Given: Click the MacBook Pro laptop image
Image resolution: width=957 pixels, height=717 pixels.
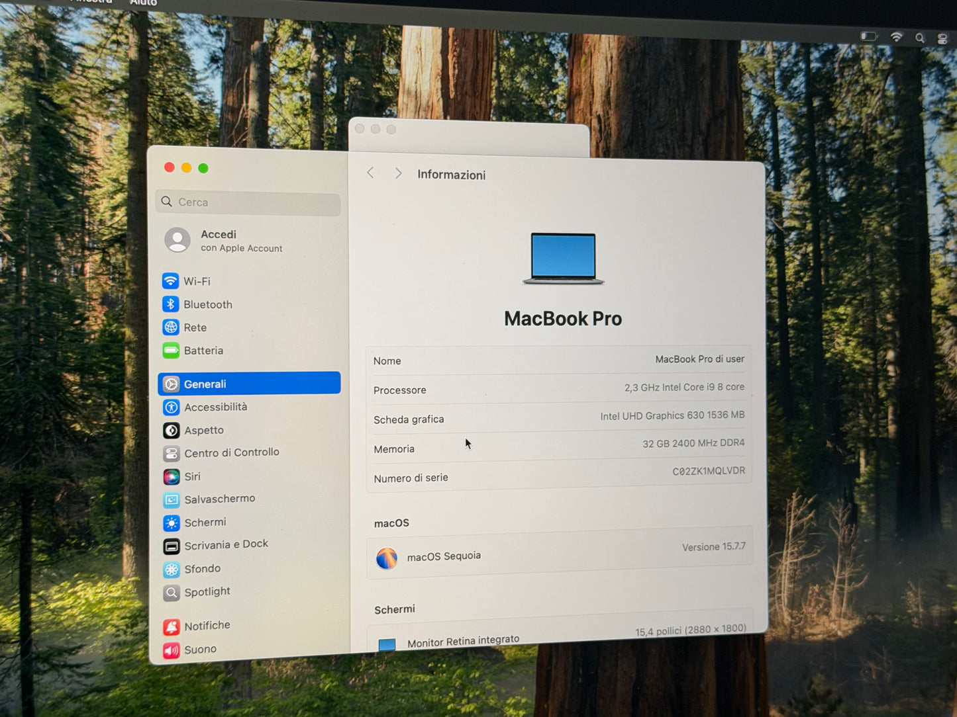Looking at the screenshot, I should click(564, 259).
